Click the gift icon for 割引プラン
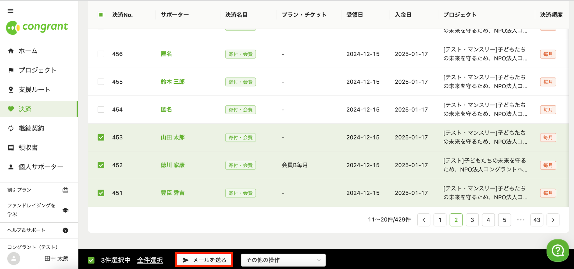Screen dimensions: 574x269 coord(65,190)
